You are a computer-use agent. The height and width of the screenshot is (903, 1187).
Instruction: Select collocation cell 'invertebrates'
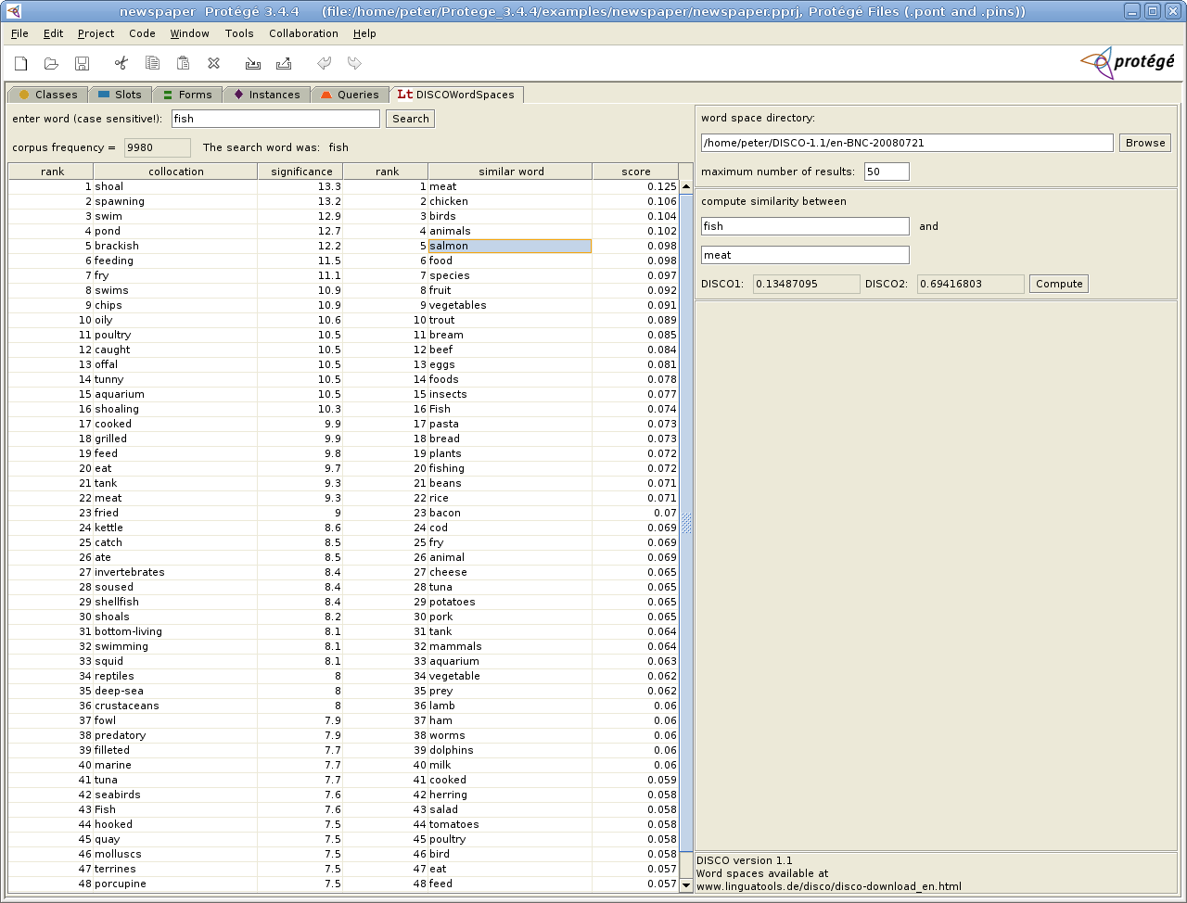point(175,572)
